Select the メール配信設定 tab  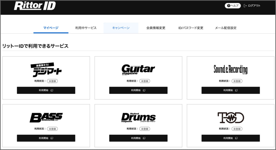click(226, 28)
